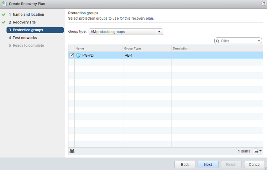The width and height of the screenshot is (267, 170).
Task: Select step 3 Protection groups
Action: click(x=28, y=30)
